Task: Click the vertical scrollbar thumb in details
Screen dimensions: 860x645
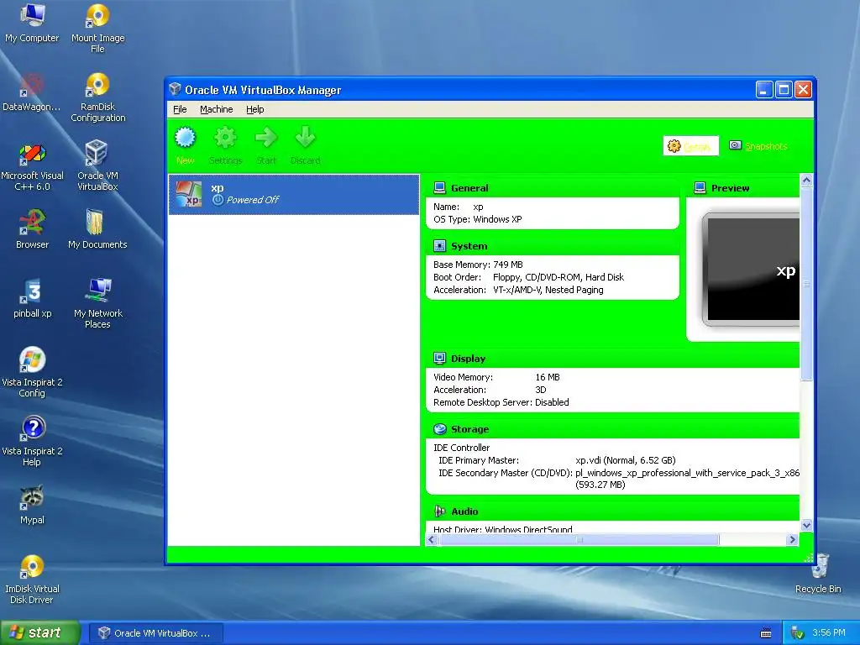Action: point(806,284)
